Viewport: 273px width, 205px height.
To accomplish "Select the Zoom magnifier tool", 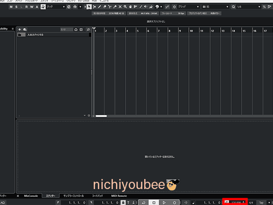I will click(x=126, y=7).
